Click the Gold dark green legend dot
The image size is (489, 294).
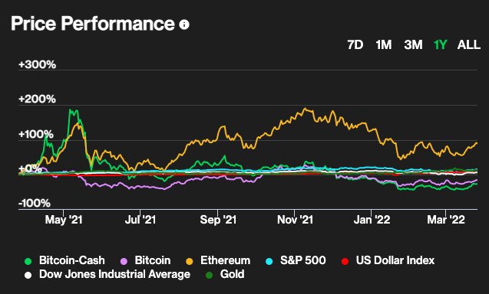(x=210, y=275)
